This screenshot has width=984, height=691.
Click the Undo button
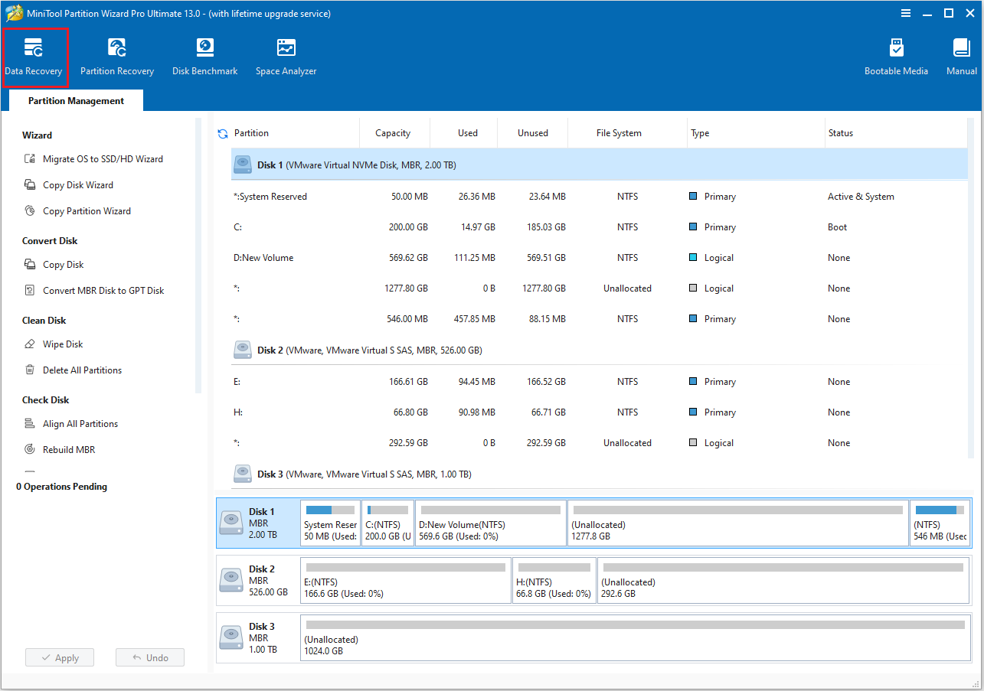coord(149,657)
